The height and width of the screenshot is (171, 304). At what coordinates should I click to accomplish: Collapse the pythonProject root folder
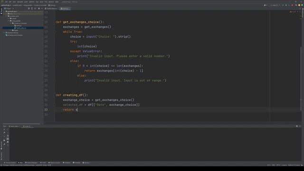point(4,11)
